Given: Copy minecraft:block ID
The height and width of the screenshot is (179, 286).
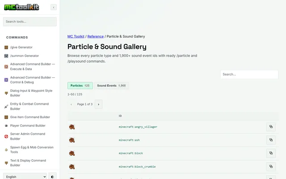Looking at the screenshot, I should click(x=271, y=153).
